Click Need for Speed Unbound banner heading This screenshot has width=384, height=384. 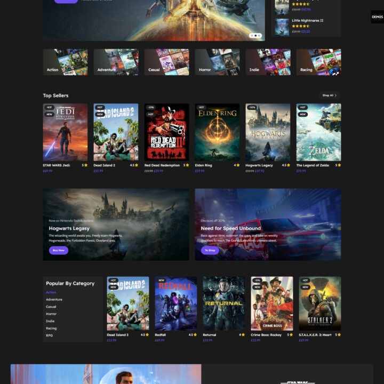pos(231,228)
